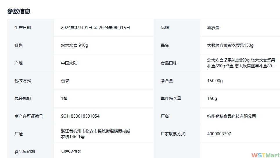Click product name 大颗粒方罐紫衣腰果150g
The width and height of the screenshot is (280, 158).
tap(230, 45)
